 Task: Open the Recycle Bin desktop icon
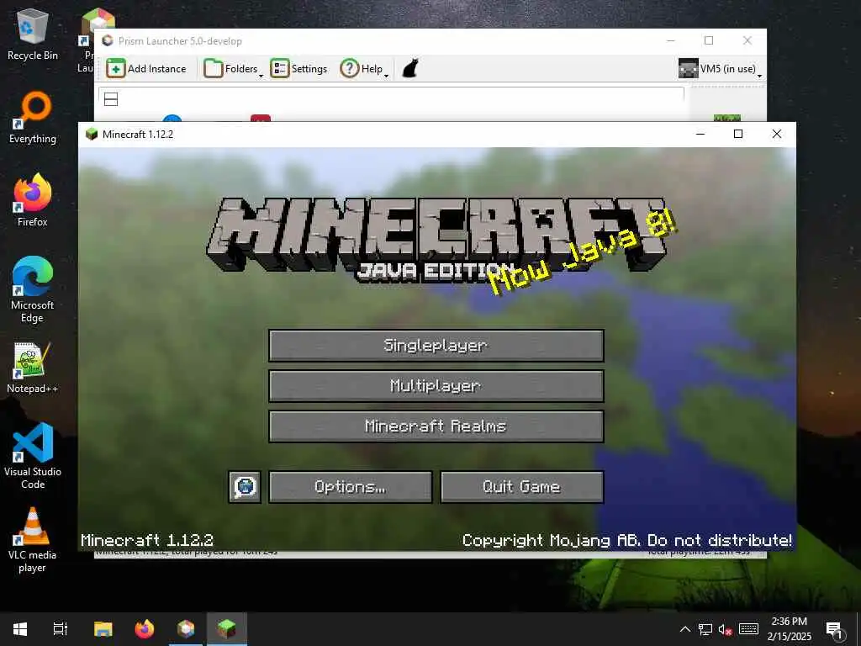[33, 35]
